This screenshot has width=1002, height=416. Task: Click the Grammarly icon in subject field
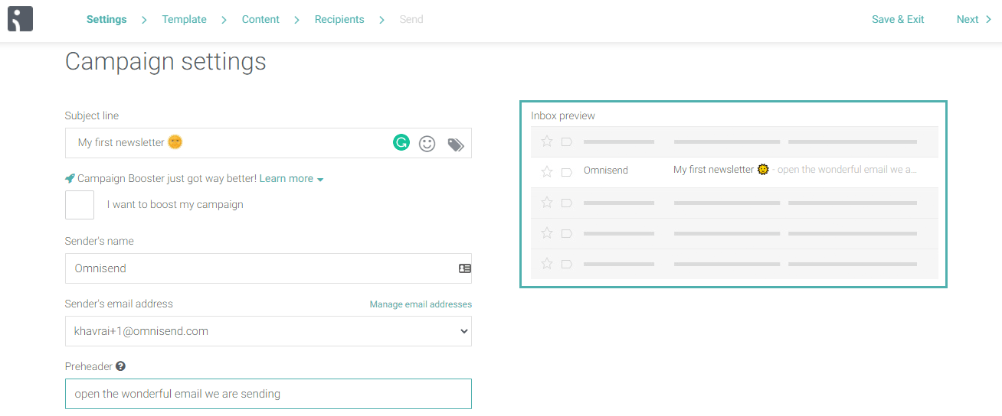point(401,142)
